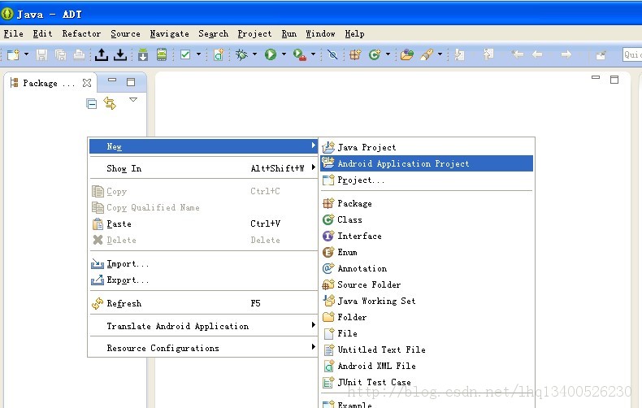Create a new Package
Viewport: 642px width, 408px height.
[427, 203]
